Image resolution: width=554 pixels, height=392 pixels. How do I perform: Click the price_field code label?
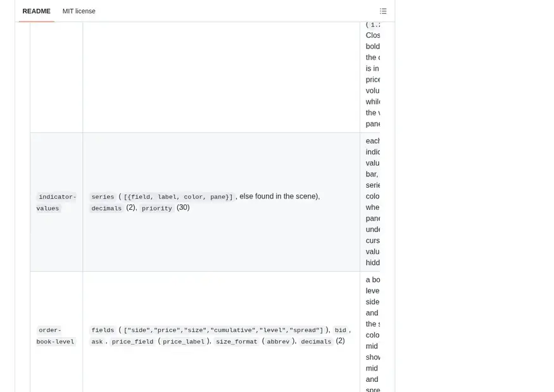(x=133, y=341)
